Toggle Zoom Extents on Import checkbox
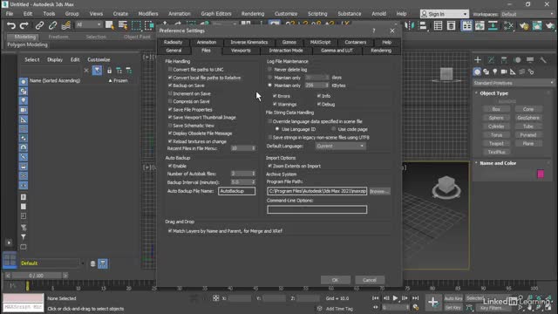This screenshot has width=558, height=314. [269, 166]
